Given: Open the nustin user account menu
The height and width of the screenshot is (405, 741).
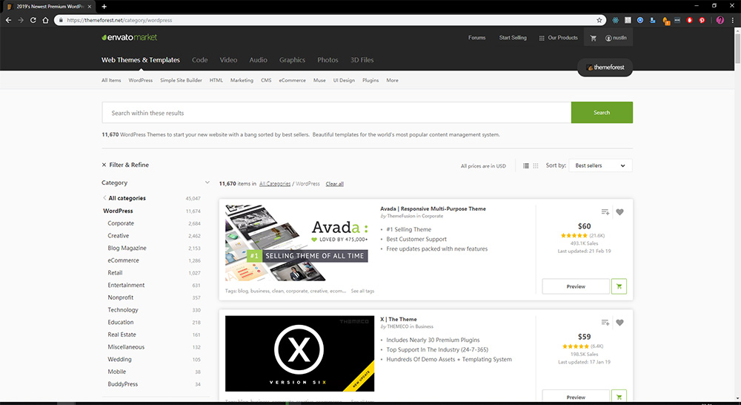Looking at the screenshot, I should [x=616, y=38].
